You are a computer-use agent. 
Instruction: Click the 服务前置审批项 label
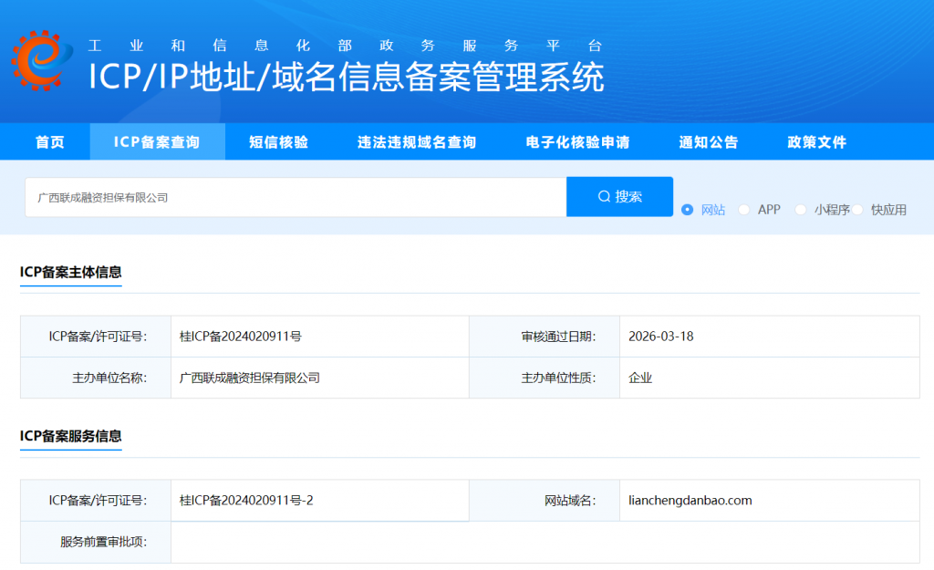[104, 542]
